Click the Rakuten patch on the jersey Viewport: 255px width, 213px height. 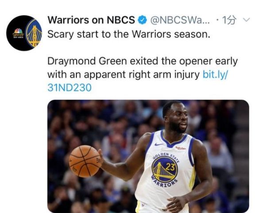point(181,148)
